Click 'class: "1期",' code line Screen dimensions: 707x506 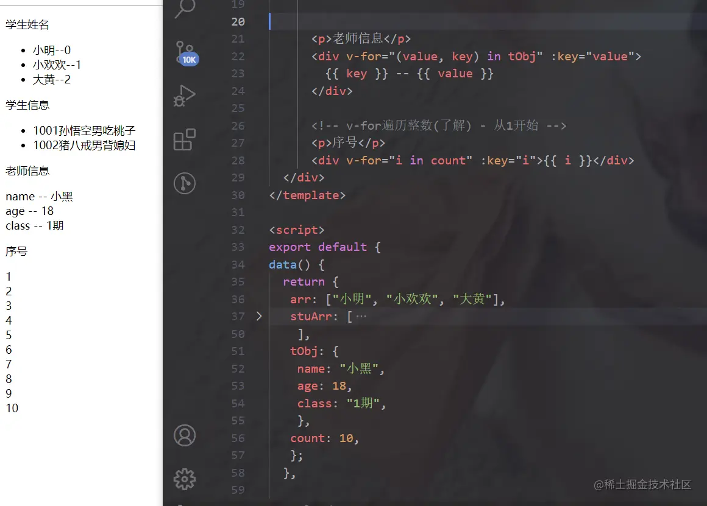coord(341,403)
